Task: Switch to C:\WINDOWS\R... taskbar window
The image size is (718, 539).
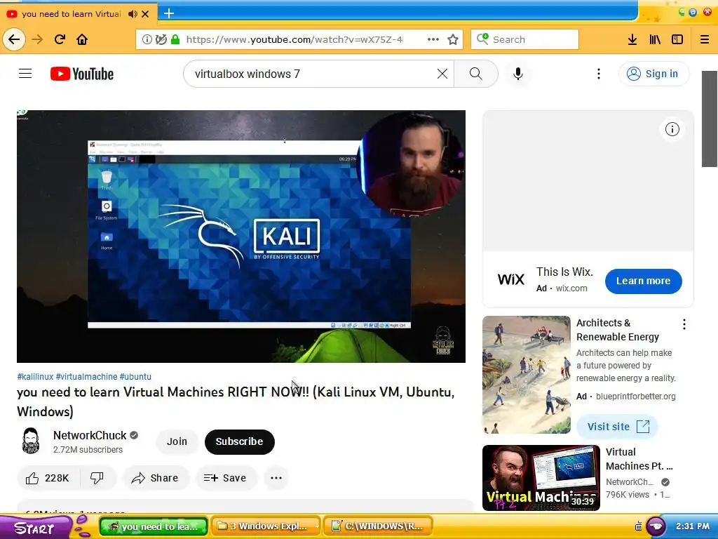Action: 379,526
